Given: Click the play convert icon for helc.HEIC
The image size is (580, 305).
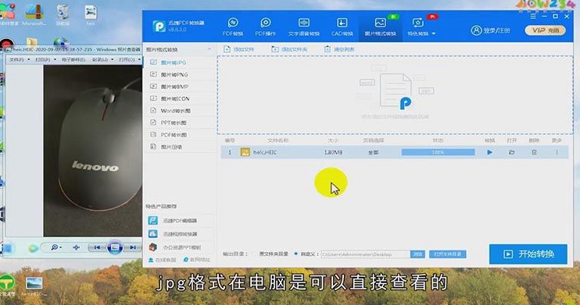Looking at the screenshot, I should [490, 152].
